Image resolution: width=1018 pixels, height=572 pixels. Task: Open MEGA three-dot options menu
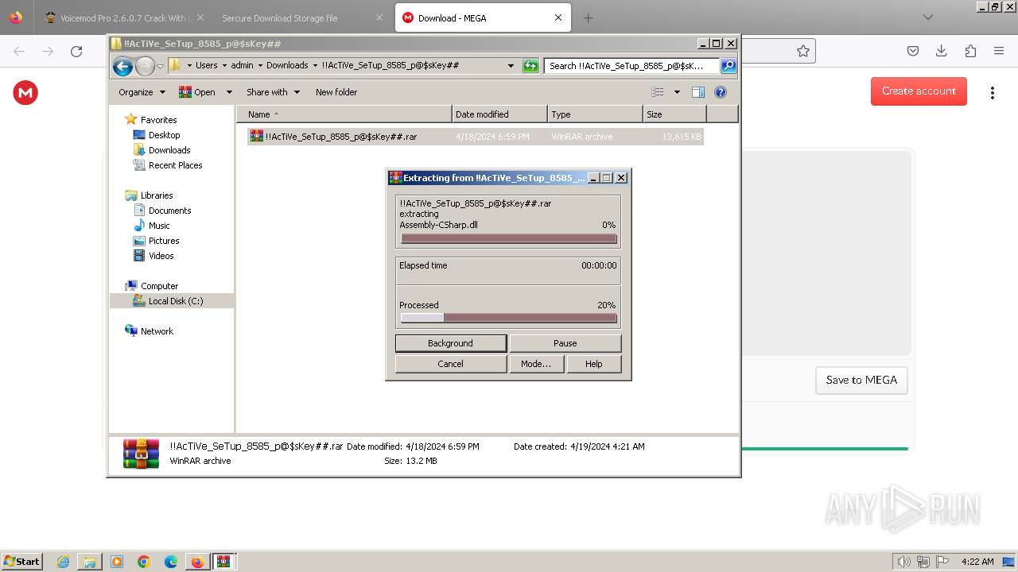point(992,92)
